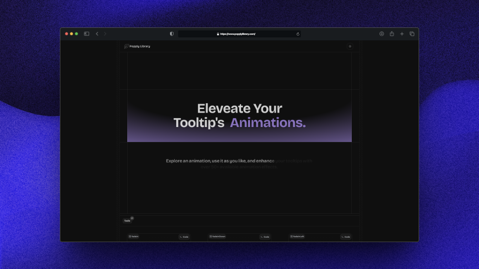Open the downloads icon in toolbar
Screen dimensions: 479x269
[x=382, y=34]
